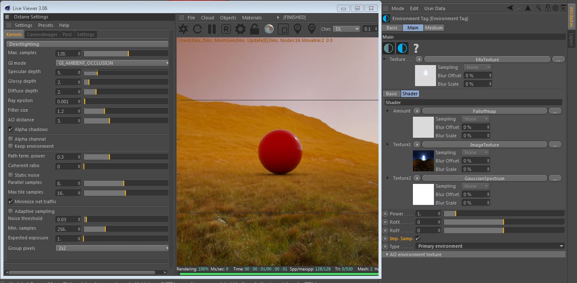Select the focus picker pin icon
This screenshot has width=577, height=283.
[x=298, y=29]
